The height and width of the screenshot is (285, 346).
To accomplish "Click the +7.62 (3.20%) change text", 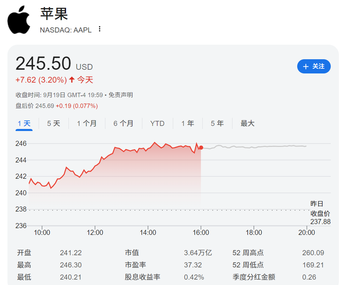I will click(41, 80).
